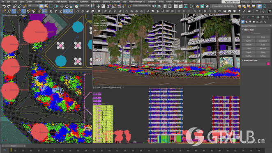This screenshot has width=272, height=153.
Task: Open the Rendering menu
Action: (x=73, y=2)
